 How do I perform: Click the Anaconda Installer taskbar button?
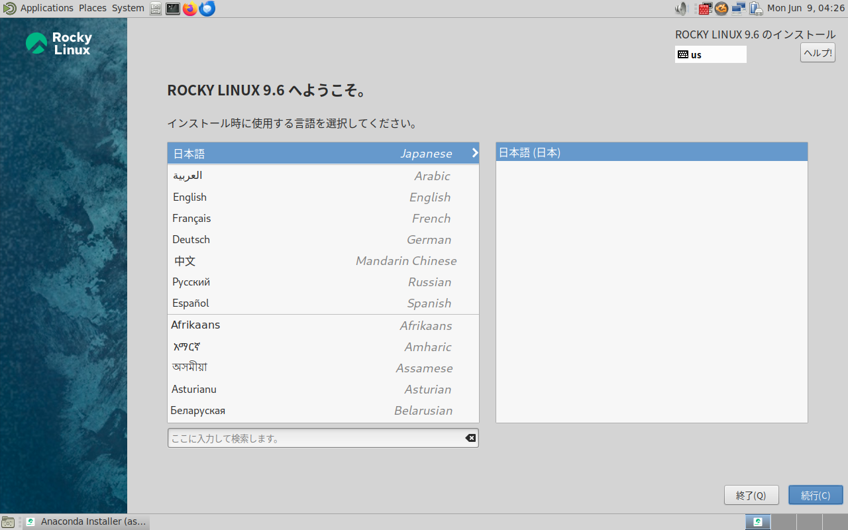86,522
